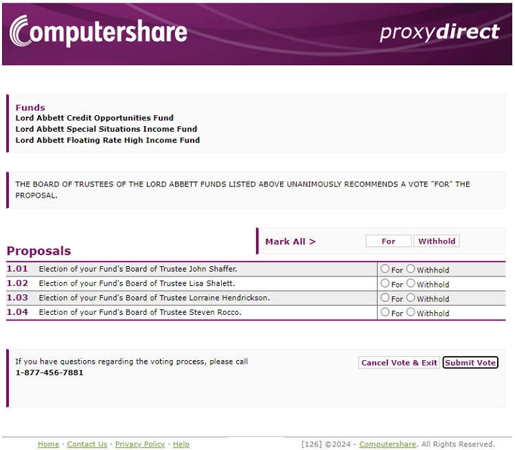The width and height of the screenshot is (515, 450).
Task: Click Cancel Vote & Exit button
Action: pyautogui.click(x=399, y=363)
